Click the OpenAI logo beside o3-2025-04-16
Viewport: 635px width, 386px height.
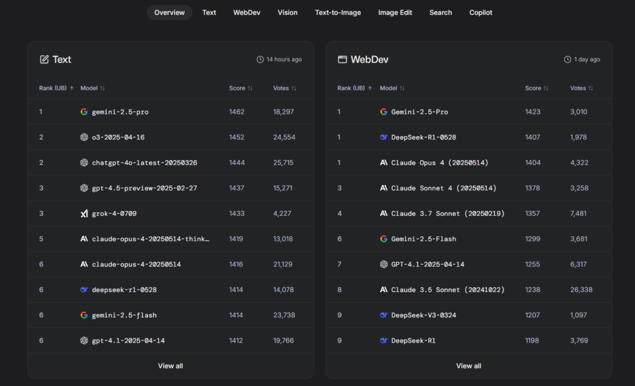[84, 137]
